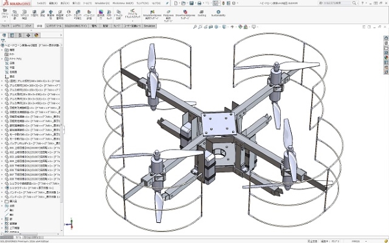Expand the top folder node in the feature tree
Image resolution: width=389 pixels, height=243 pixels.
2,50
